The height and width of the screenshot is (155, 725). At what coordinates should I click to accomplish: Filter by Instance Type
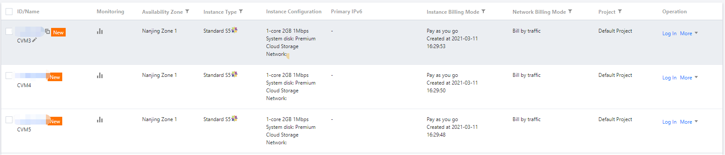coord(241,12)
